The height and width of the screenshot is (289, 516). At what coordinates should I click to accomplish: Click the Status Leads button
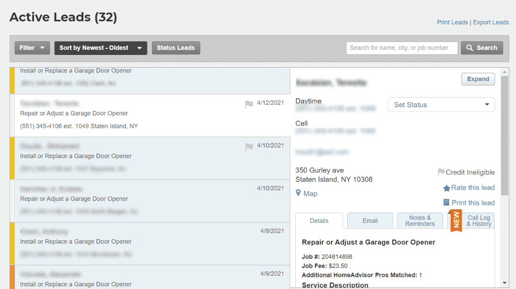[x=176, y=48]
